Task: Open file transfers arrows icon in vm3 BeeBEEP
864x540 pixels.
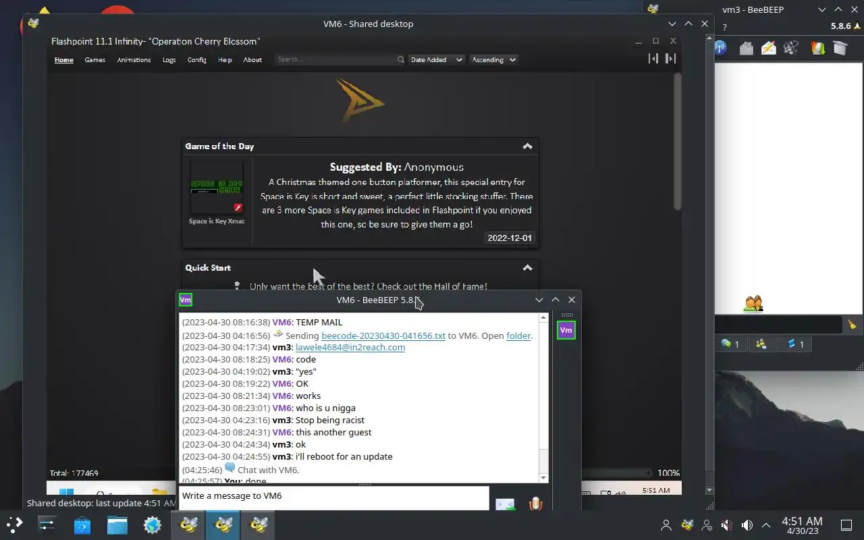Action: (x=817, y=48)
